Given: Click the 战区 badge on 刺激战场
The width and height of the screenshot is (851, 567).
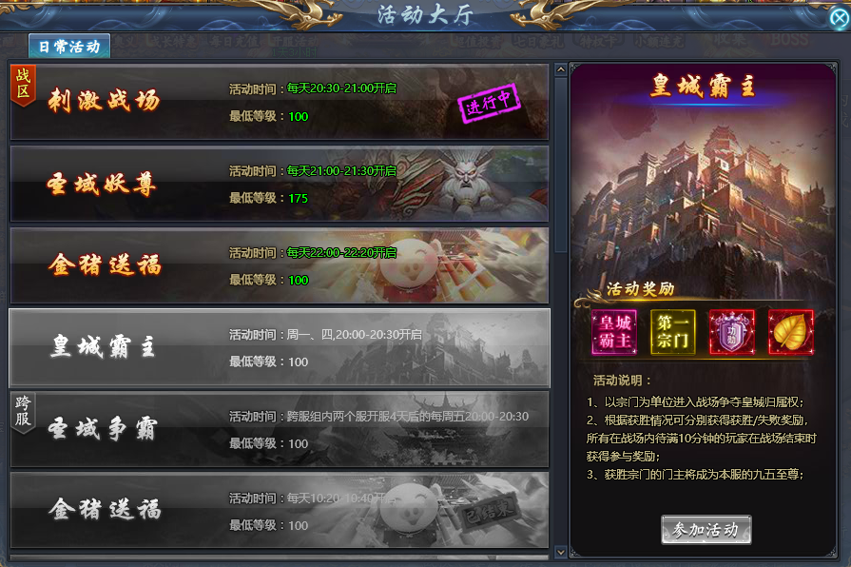Looking at the screenshot, I should click(23, 85).
